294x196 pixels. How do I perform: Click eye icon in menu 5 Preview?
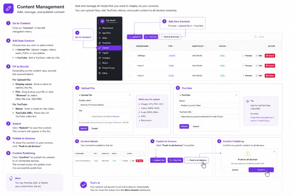(x=243, y=76)
